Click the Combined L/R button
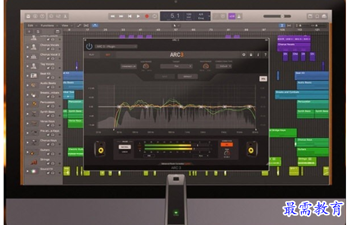The height and width of the screenshot is (225, 347). pos(129,66)
